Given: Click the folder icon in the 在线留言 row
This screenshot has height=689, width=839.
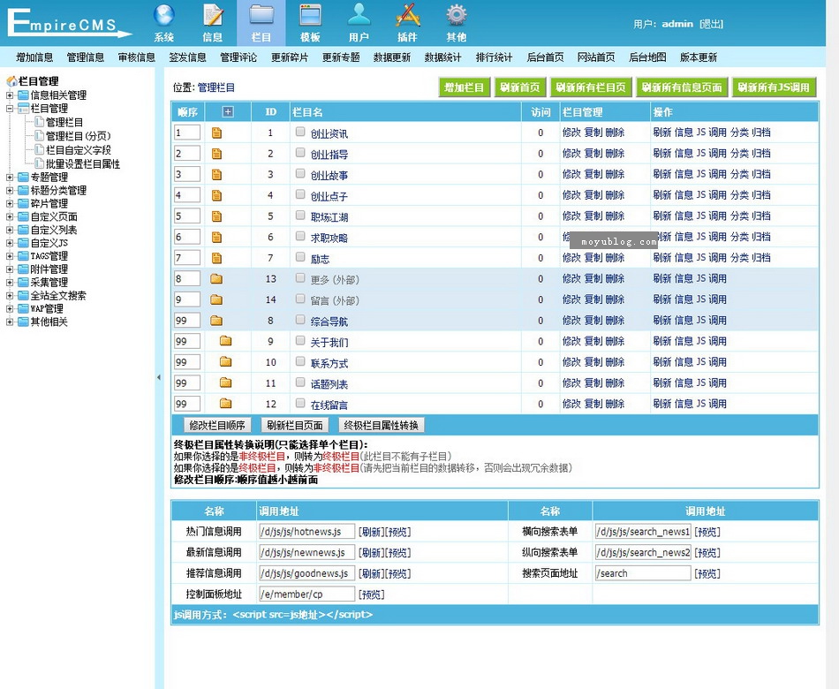Looking at the screenshot, I should [226, 404].
